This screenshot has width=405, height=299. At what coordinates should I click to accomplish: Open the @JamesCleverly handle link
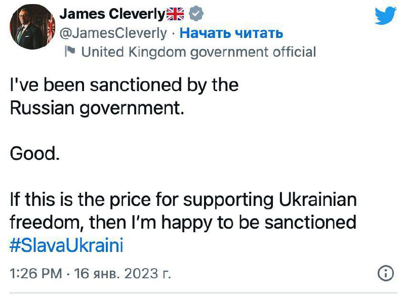[113, 33]
